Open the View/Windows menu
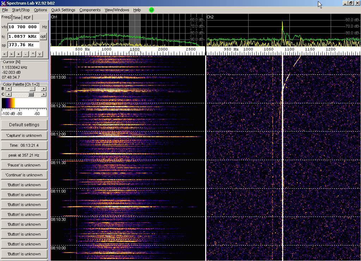The width and height of the screenshot is (361, 261). point(117,10)
